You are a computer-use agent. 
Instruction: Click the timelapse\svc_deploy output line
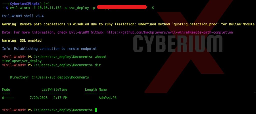point(22,61)
